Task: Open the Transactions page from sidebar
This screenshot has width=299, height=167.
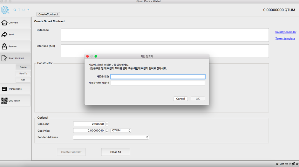Action: (x=15, y=89)
